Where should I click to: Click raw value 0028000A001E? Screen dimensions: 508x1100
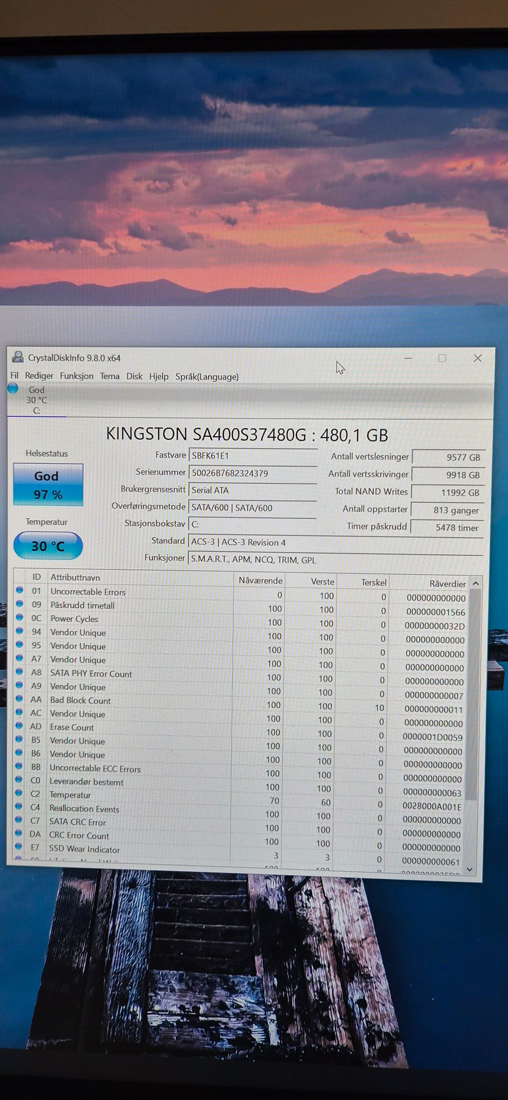432,806
